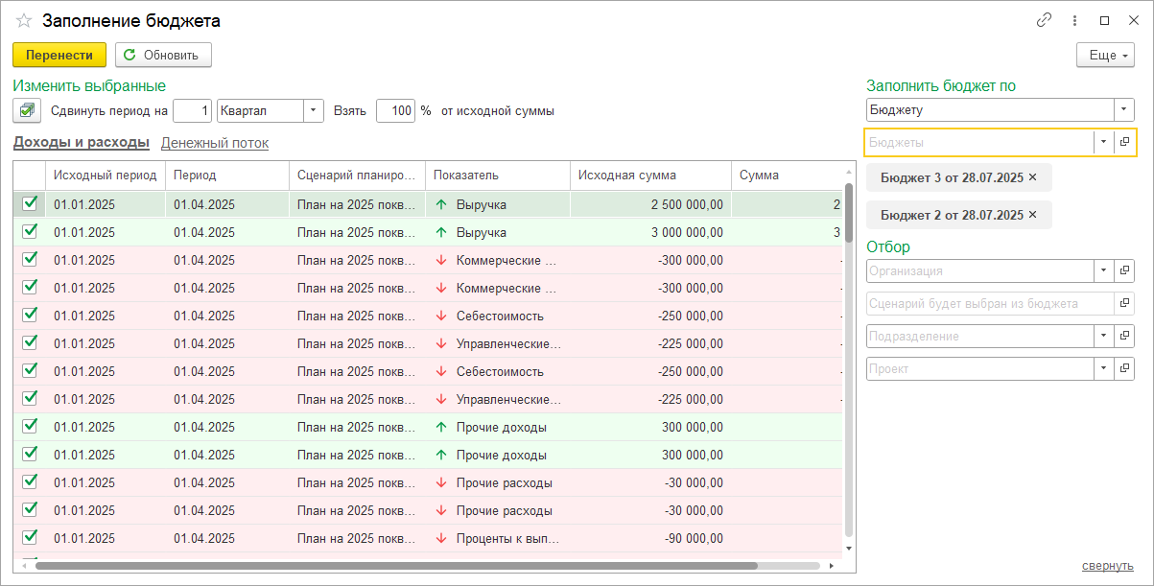Open the Подразделение dropdown list

point(1103,337)
